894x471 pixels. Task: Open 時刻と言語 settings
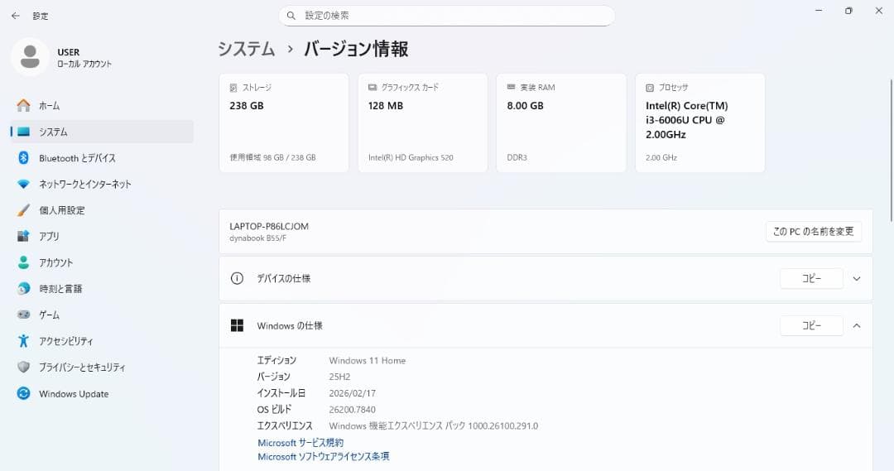coord(102,289)
